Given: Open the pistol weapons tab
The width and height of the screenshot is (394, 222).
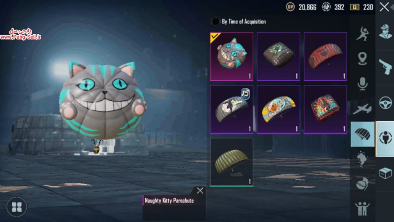Looking at the screenshot, I should [385, 67].
